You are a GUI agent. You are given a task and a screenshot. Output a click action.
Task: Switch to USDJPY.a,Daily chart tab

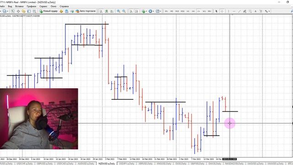coord(126,164)
